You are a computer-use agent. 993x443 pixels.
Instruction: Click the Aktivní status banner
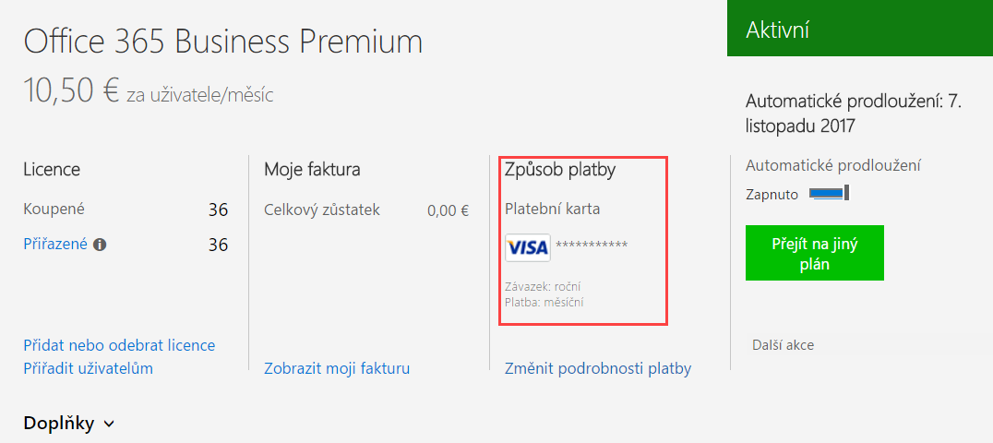point(860,29)
